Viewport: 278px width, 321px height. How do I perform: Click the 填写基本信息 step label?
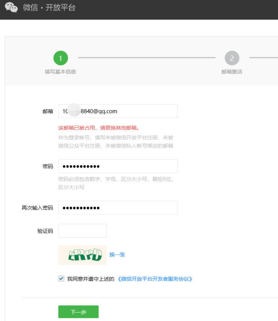(x=61, y=72)
